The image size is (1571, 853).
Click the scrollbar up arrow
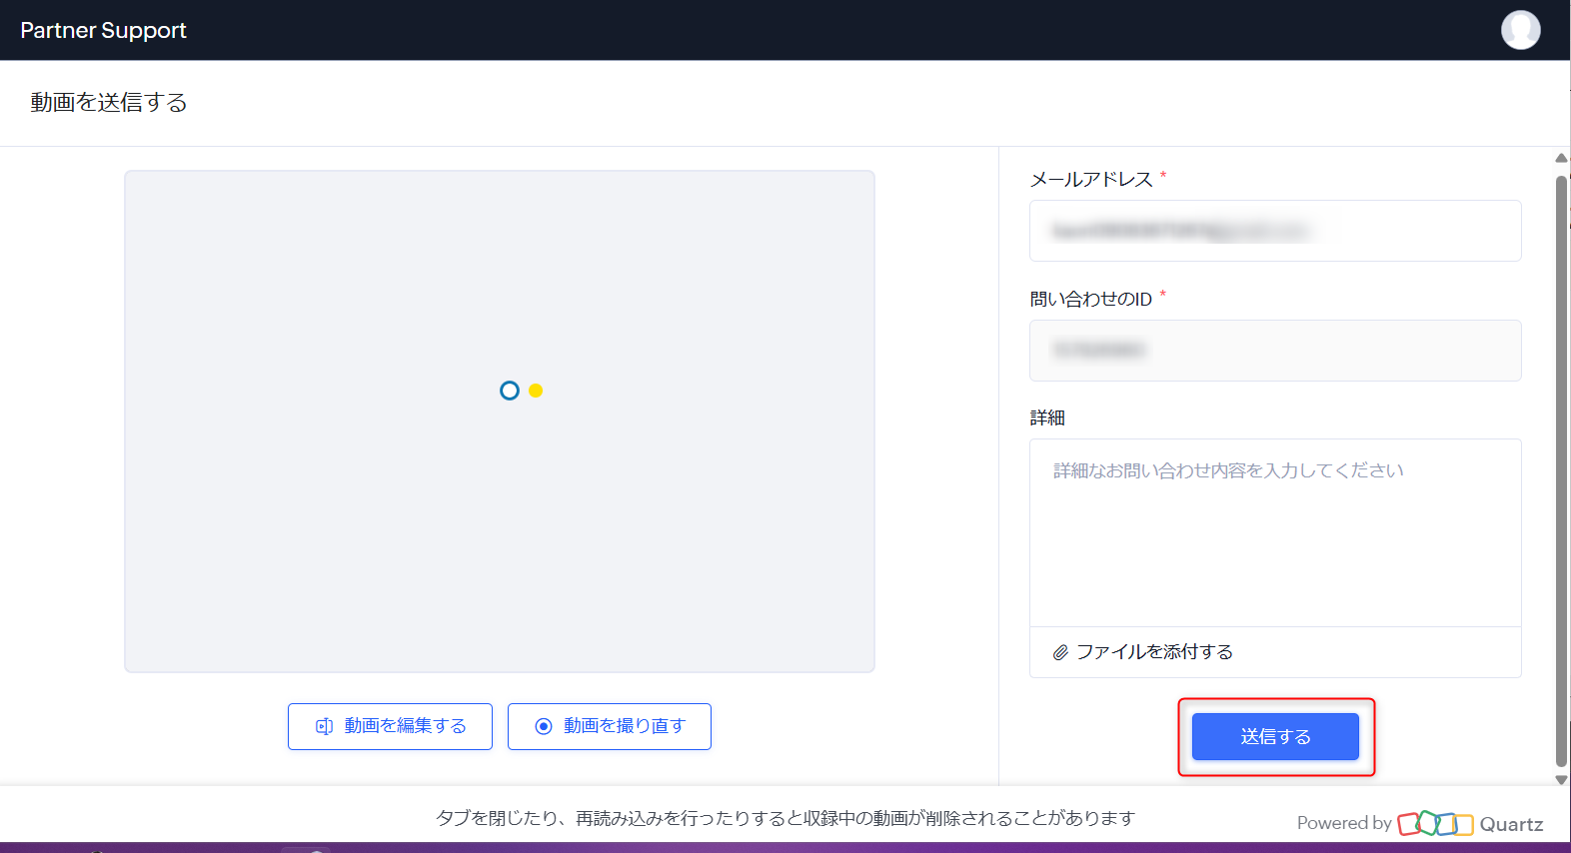[x=1561, y=158]
